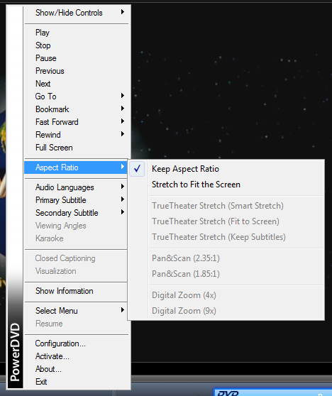Screen dimensions: 332x396
Task: Open Configuration... dialog
Action: pos(77,343)
